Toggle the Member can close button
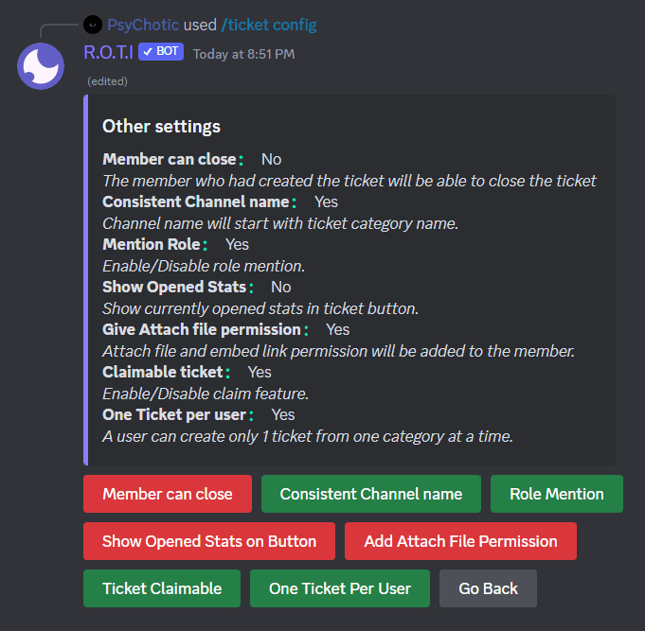645x631 pixels. coord(168,494)
